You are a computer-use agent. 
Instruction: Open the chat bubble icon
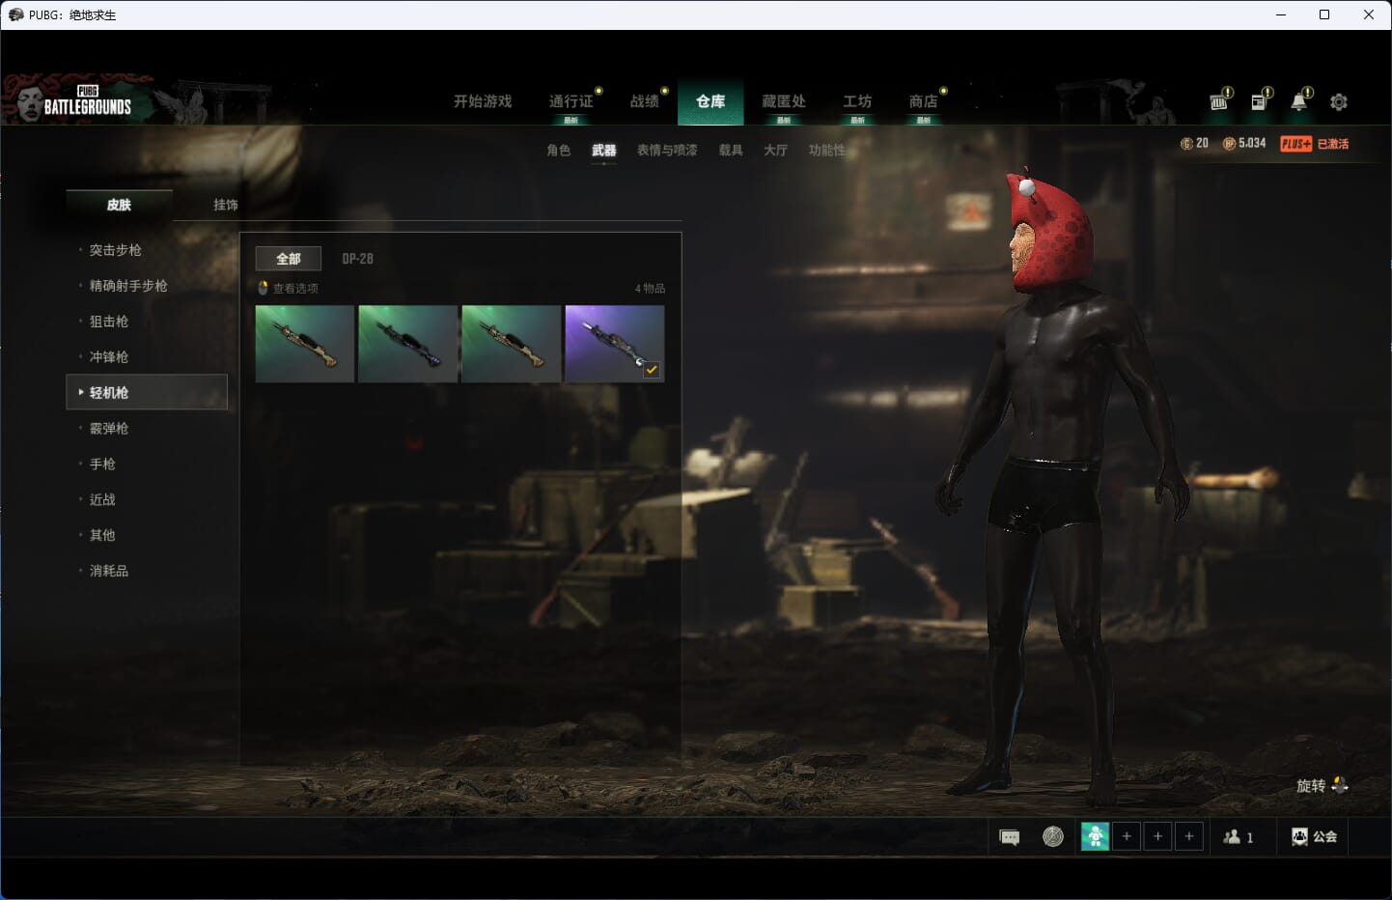point(1010,837)
